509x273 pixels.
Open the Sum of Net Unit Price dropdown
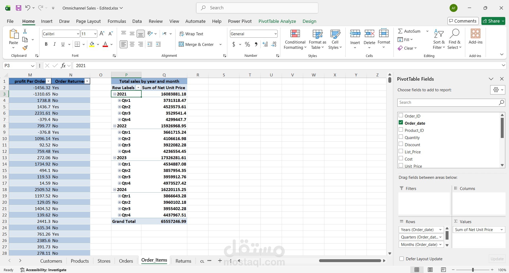click(502, 229)
